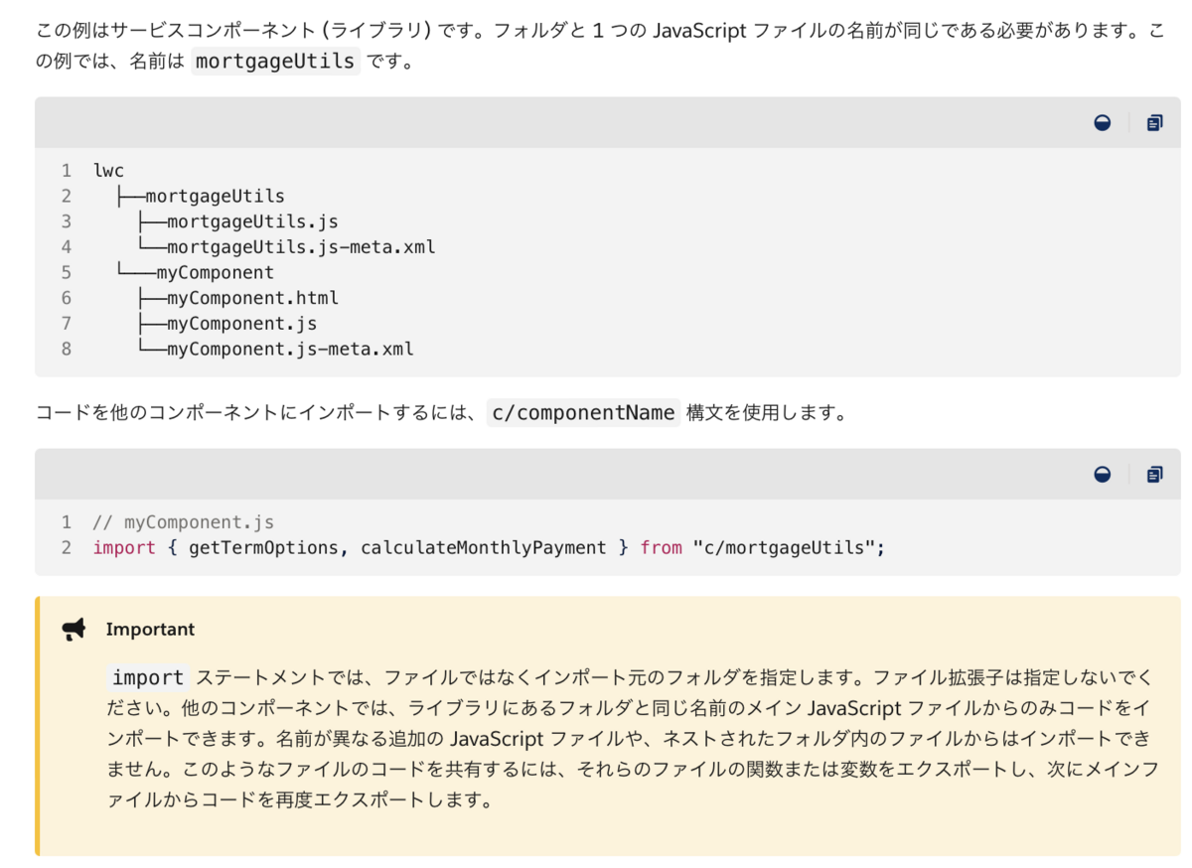Click the divider between theme and copy icons
Screen dimensions: 1192x868
pos(1129,121)
